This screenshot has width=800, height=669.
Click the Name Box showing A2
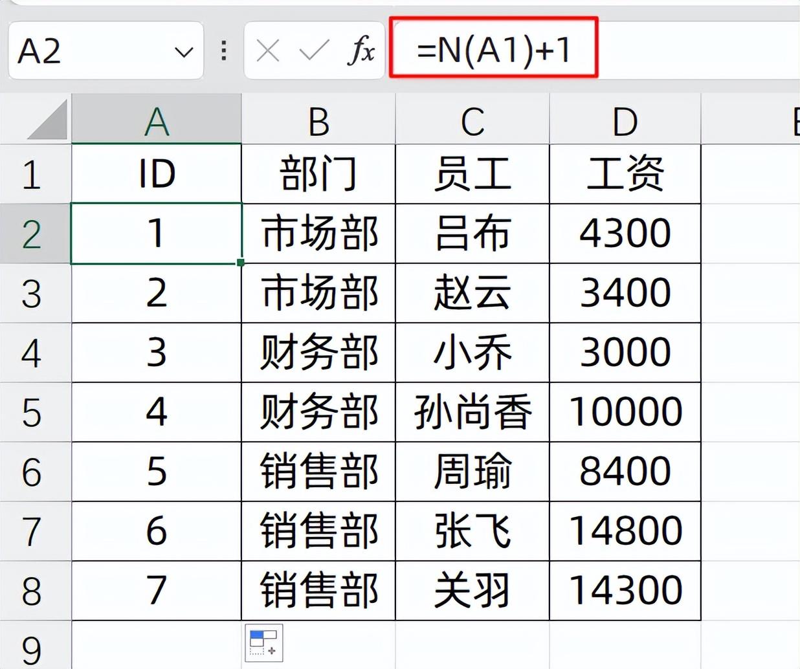coord(106,50)
